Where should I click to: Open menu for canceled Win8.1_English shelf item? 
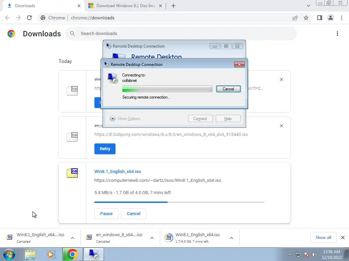(x=73, y=238)
